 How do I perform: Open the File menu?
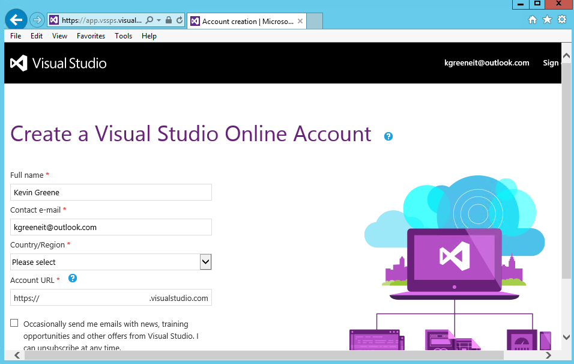click(16, 36)
